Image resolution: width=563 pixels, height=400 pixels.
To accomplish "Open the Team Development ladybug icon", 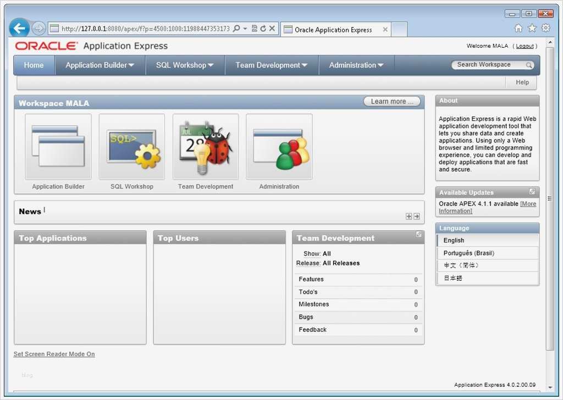I will pyautogui.click(x=206, y=147).
